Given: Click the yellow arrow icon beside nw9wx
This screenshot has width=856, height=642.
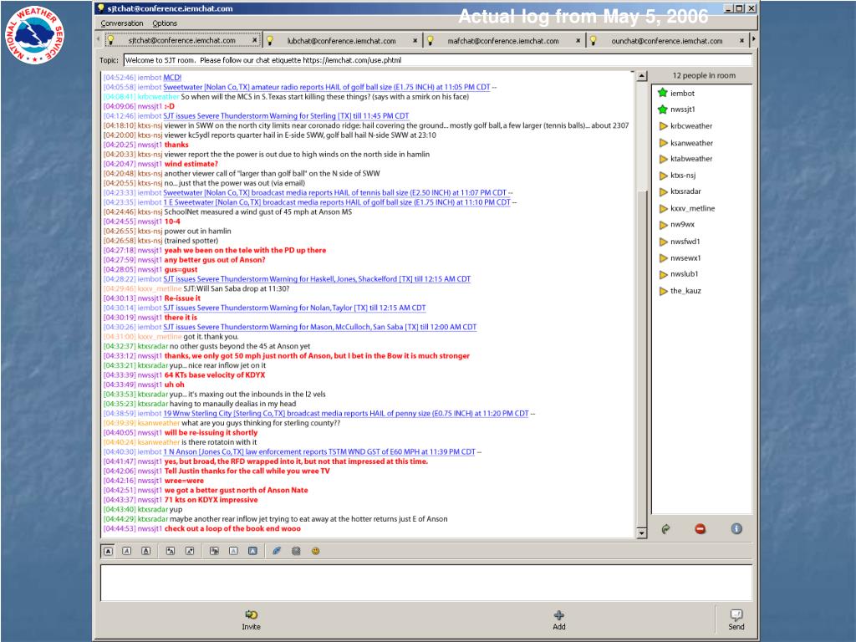Looking at the screenshot, I should click(x=663, y=225).
